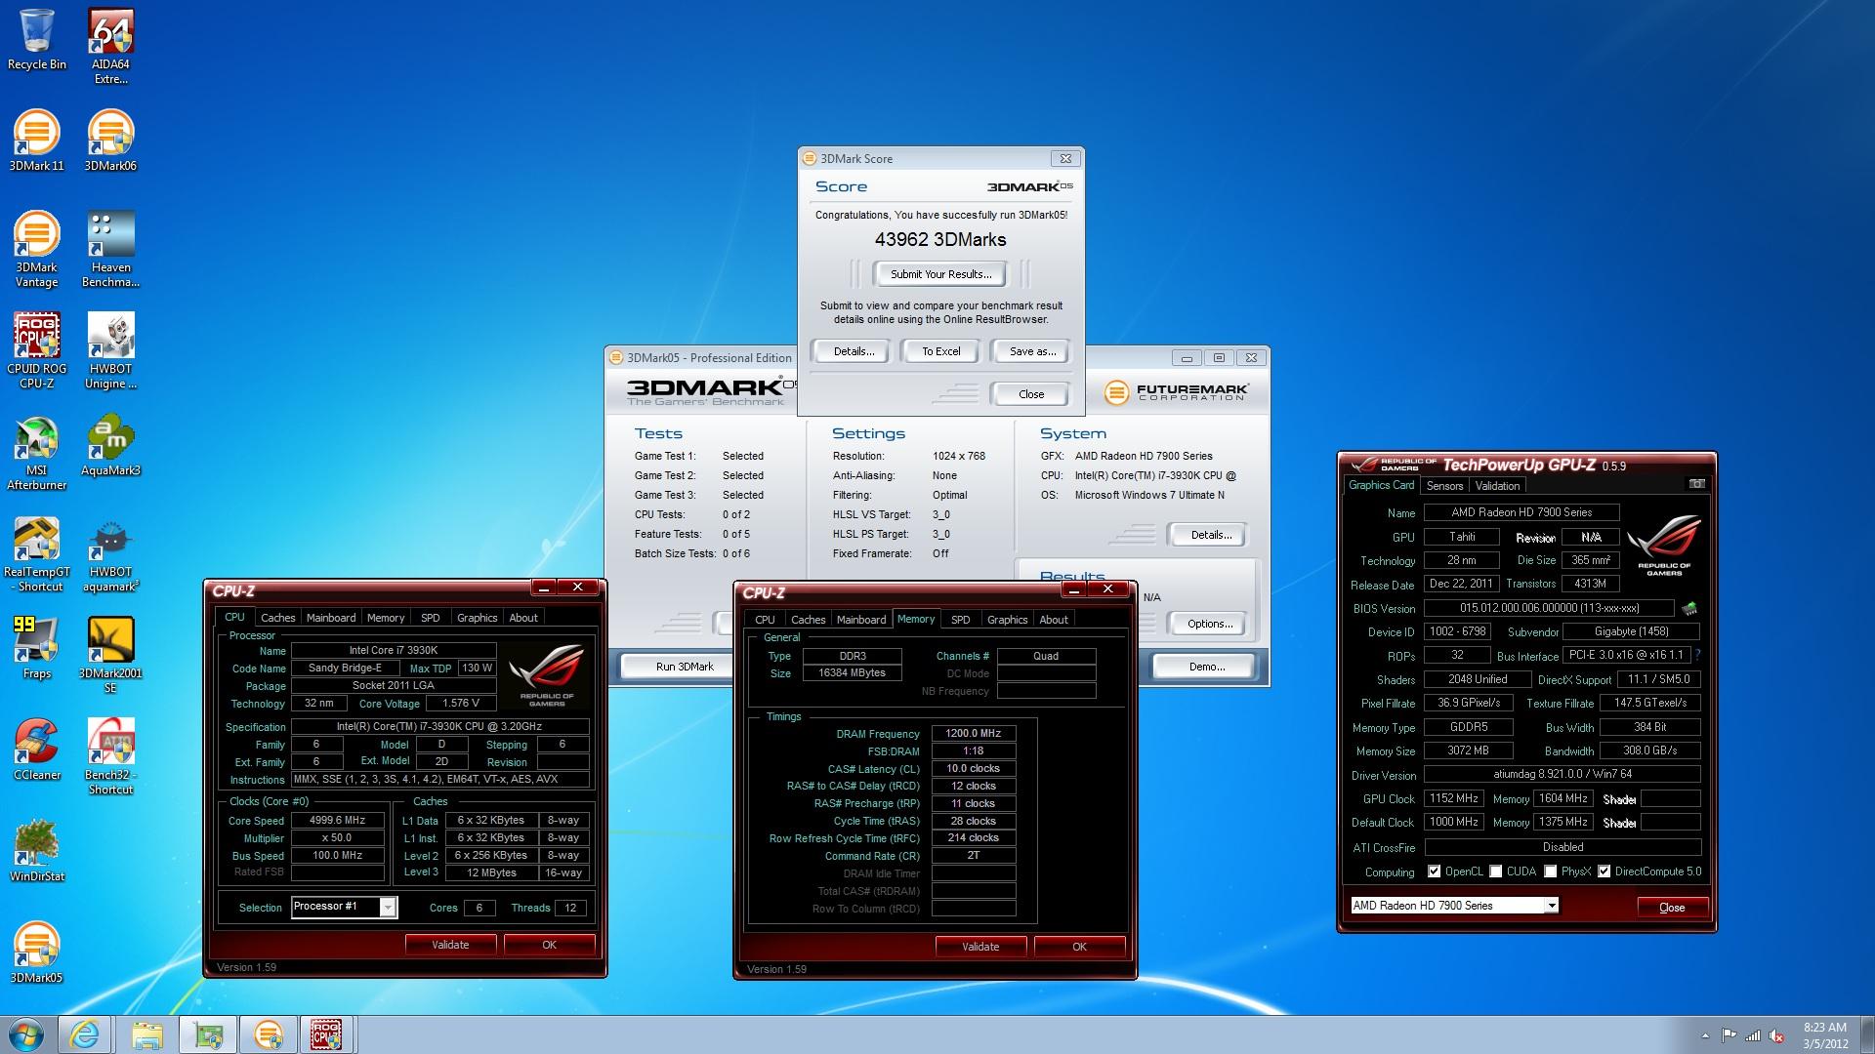The width and height of the screenshot is (1875, 1054).
Task: Export score with the To Excel button
Action: (940, 351)
